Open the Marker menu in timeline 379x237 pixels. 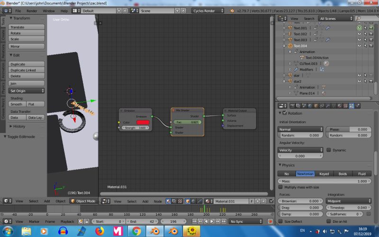34,221
